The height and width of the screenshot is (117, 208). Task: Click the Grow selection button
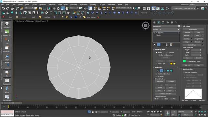[171, 88]
